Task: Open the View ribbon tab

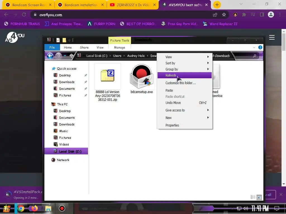Action: point(100,47)
